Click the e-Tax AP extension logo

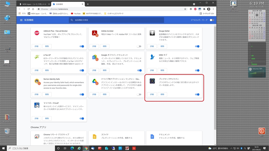tap(37, 57)
